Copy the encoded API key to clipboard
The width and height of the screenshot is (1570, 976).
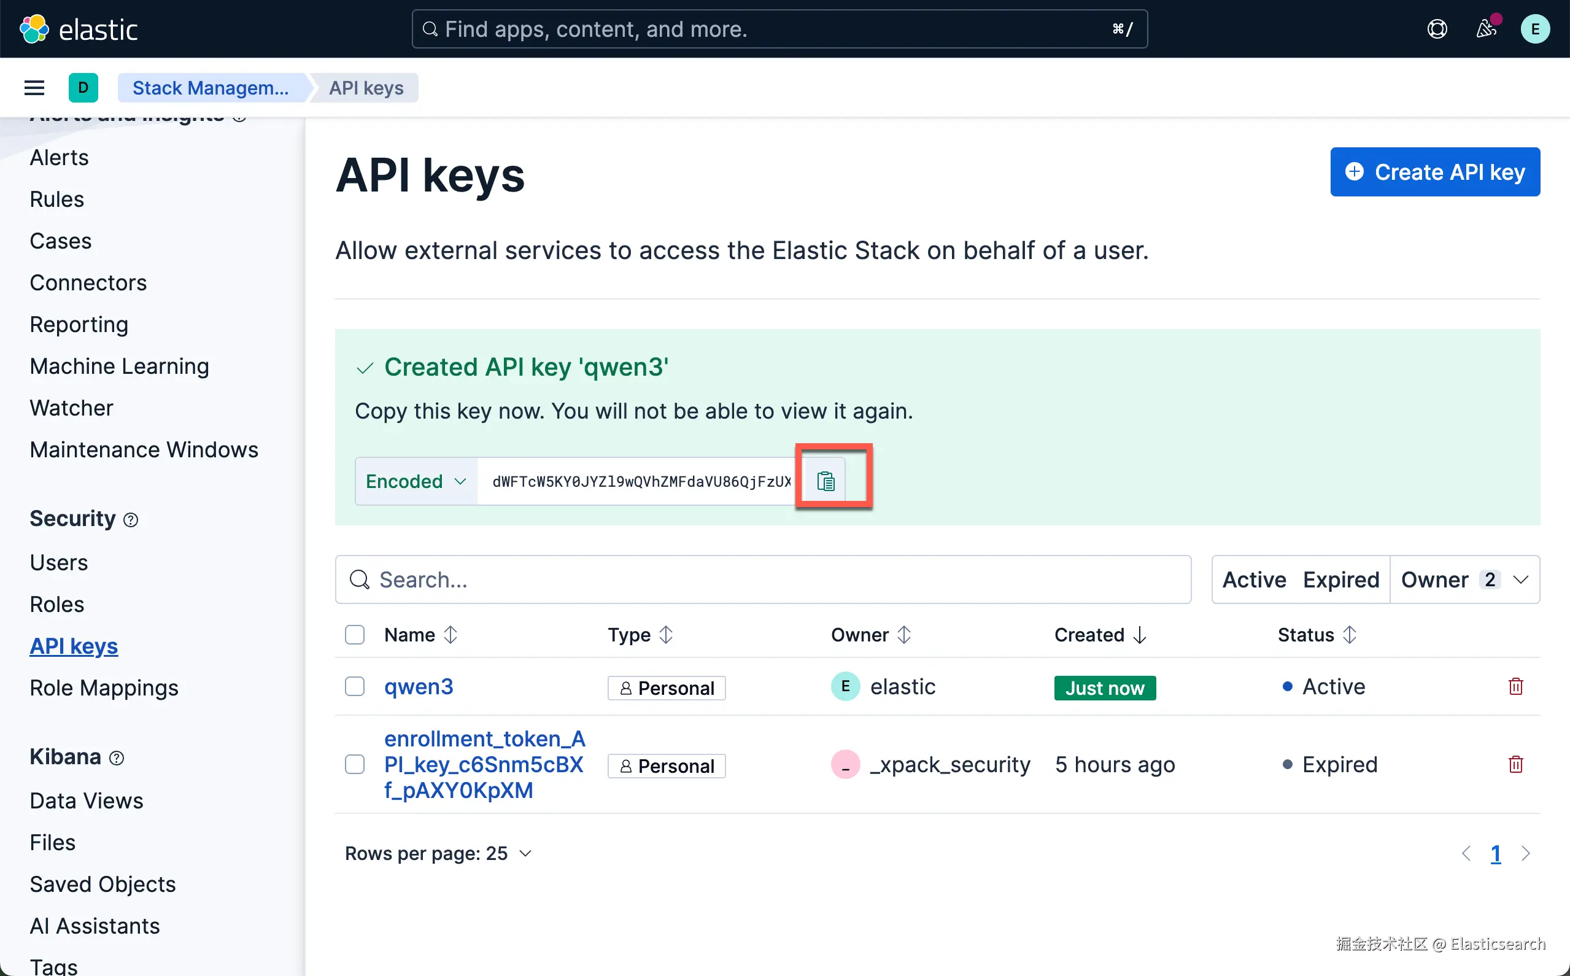pos(826,481)
